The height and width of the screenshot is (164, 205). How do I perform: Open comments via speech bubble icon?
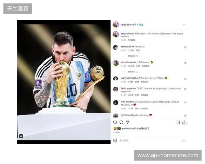point(121,122)
